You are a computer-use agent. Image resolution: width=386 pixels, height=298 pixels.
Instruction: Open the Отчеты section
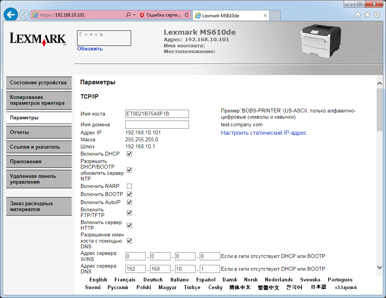[x=39, y=132]
